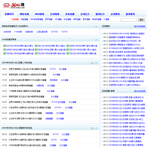This screenshot has width=147, height=147.
Task: Click the 西甲直播 sub-navigation link
Action: (49, 19)
